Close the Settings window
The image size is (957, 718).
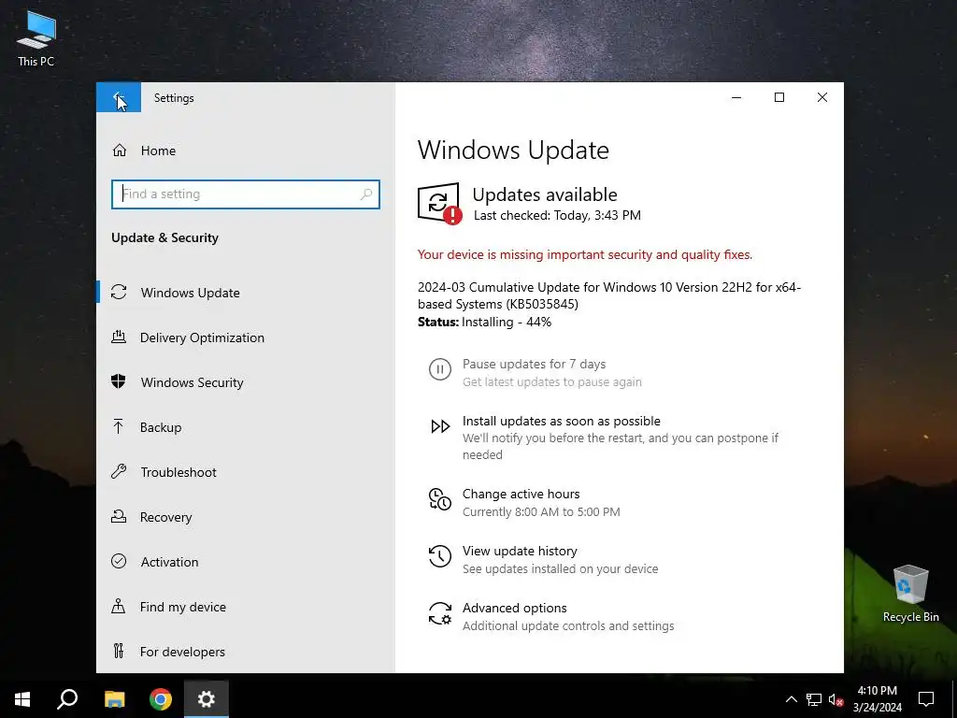click(x=822, y=97)
